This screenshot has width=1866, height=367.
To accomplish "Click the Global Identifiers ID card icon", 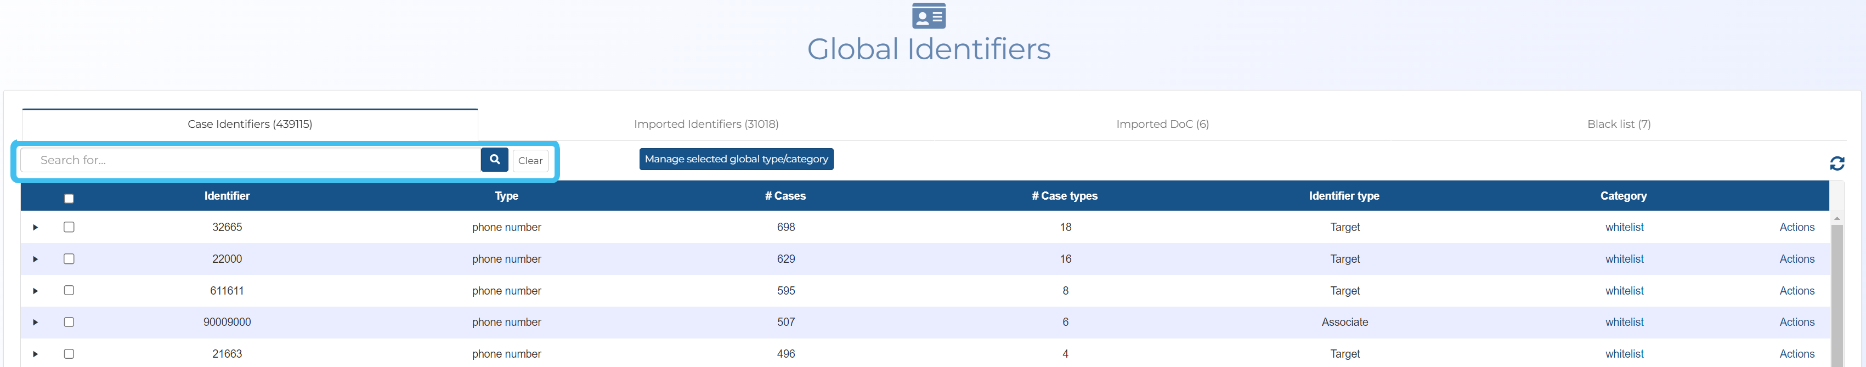I will [928, 16].
